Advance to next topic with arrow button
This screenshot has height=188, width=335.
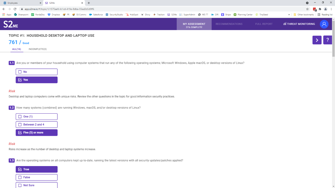click(317, 40)
